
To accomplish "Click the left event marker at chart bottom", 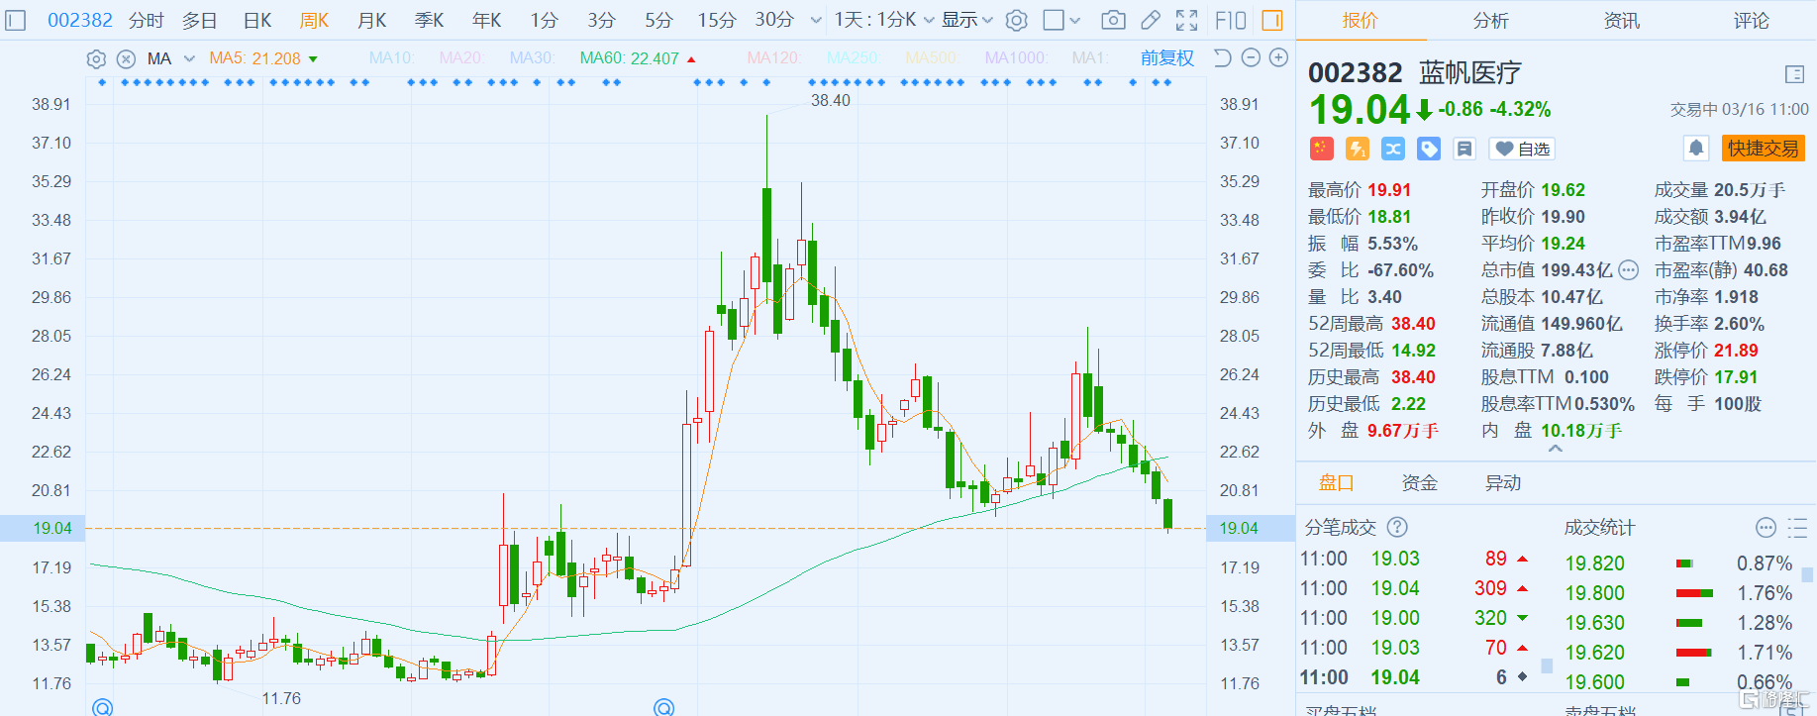I will coord(102,707).
